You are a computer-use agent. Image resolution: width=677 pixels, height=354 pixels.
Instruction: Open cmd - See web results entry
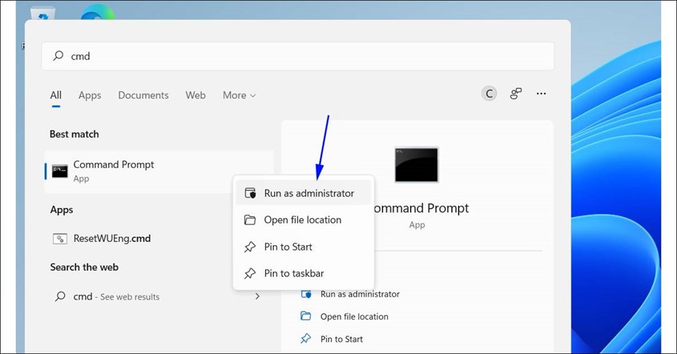point(159,296)
